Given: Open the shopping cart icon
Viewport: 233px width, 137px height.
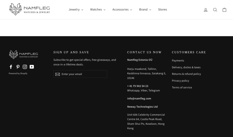Looking at the screenshot, I should click(x=224, y=10).
